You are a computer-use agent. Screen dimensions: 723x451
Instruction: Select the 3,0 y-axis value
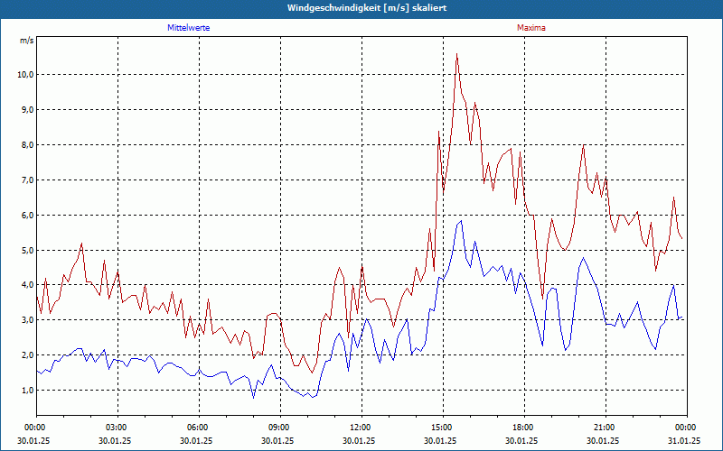tap(27, 320)
